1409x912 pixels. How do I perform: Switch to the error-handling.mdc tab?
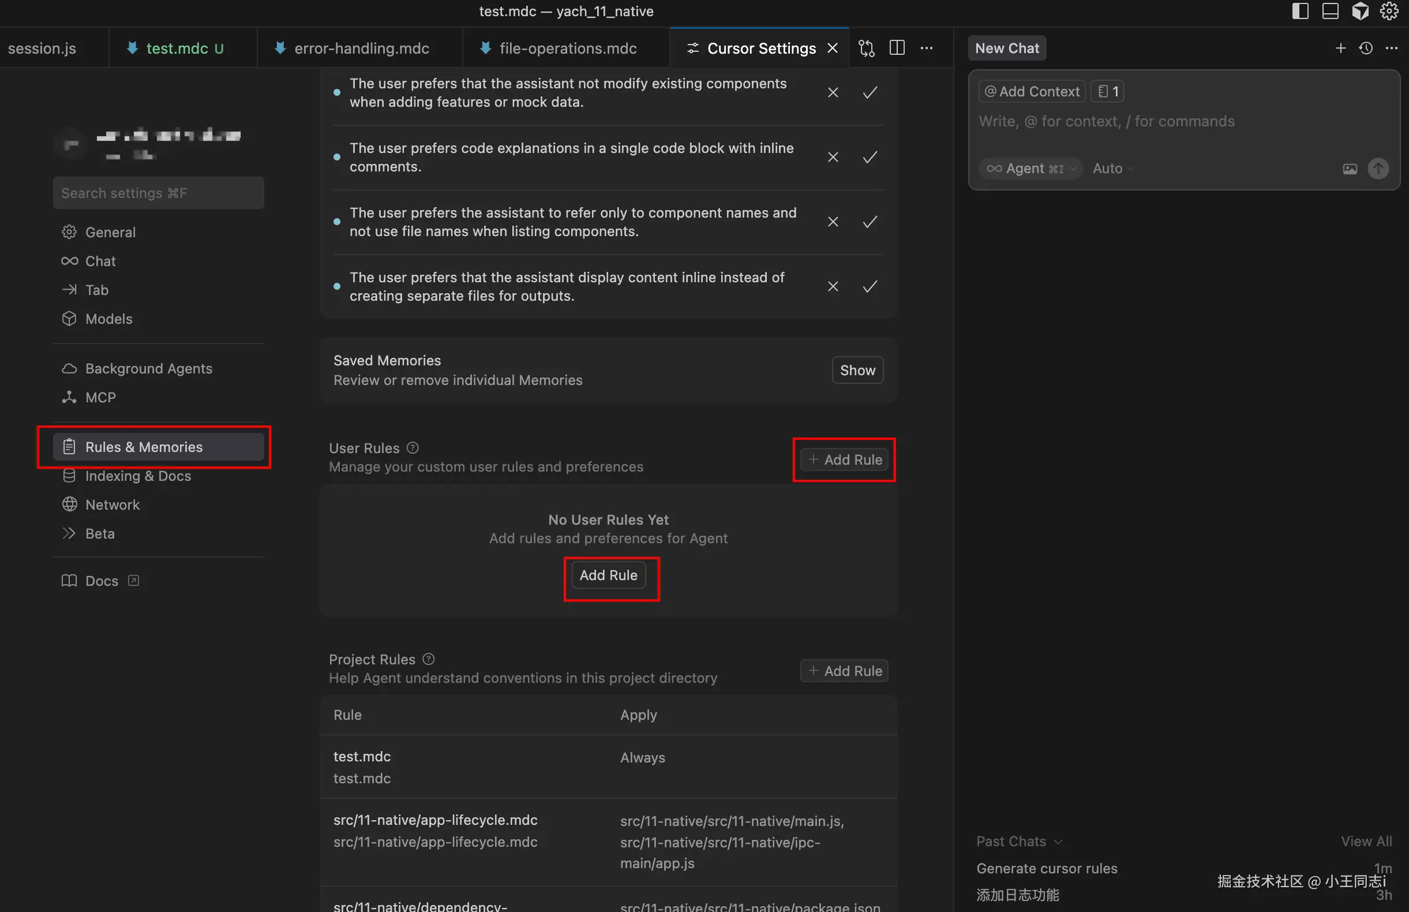coord(361,48)
